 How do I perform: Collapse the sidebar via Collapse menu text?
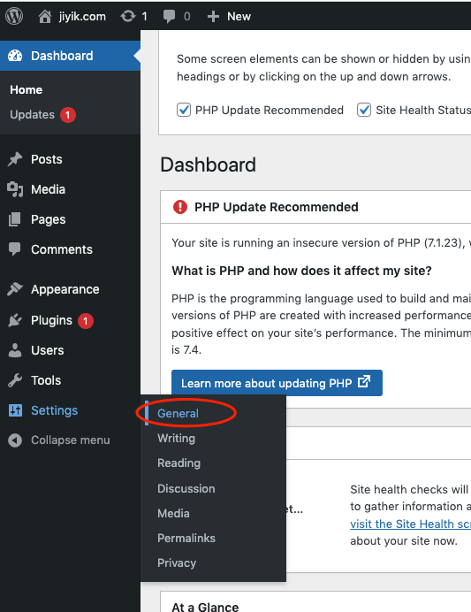click(71, 440)
